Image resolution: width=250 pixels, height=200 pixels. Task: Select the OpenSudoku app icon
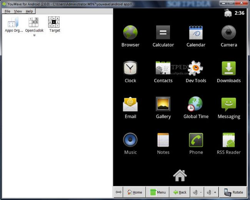(x=33, y=22)
